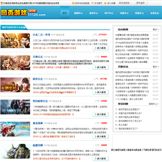Click the first game's thumbnail image
Screen dimensions: 162x162
15,40
